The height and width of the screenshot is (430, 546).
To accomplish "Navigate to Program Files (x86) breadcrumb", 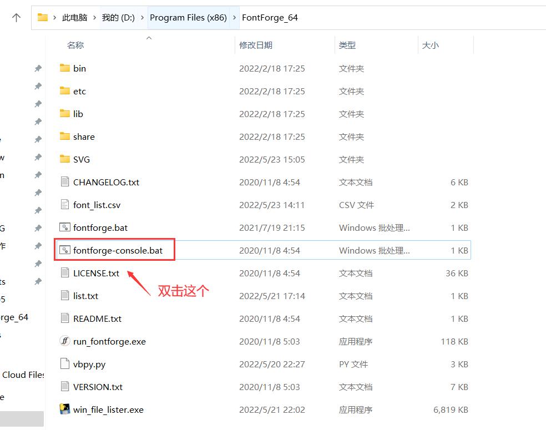I will (x=188, y=18).
